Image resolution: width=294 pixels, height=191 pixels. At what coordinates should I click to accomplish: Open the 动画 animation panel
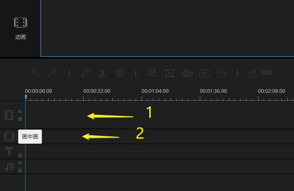point(20,27)
